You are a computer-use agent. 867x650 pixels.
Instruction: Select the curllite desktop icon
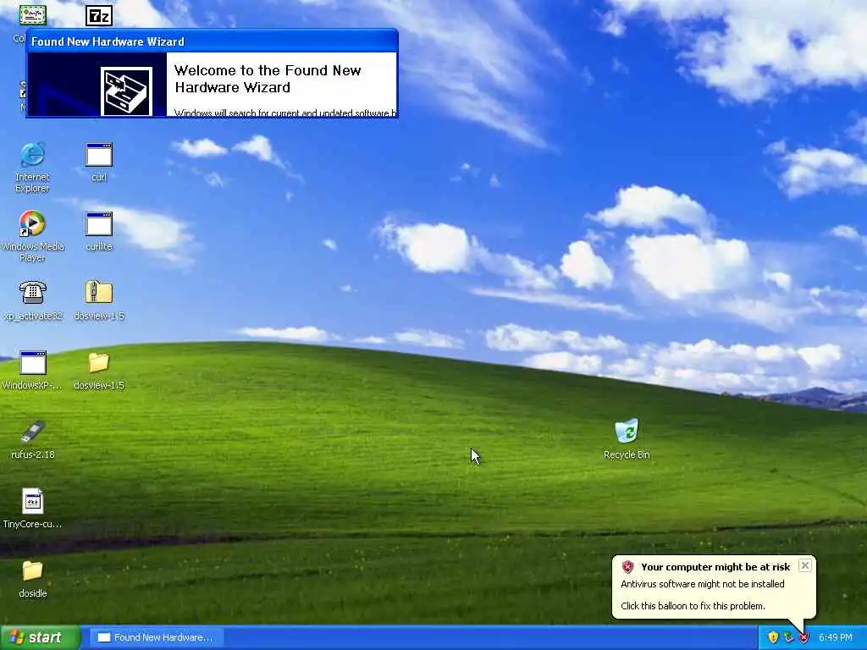(99, 223)
